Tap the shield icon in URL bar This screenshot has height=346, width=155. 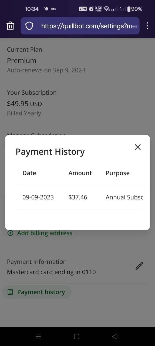29,26
